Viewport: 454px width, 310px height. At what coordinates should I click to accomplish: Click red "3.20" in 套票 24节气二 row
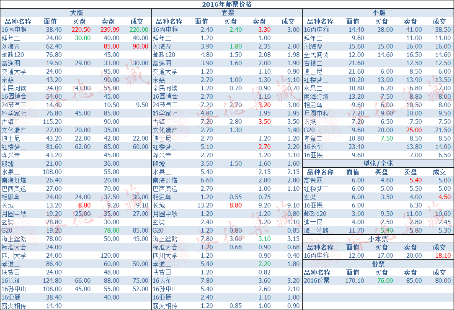(265, 105)
